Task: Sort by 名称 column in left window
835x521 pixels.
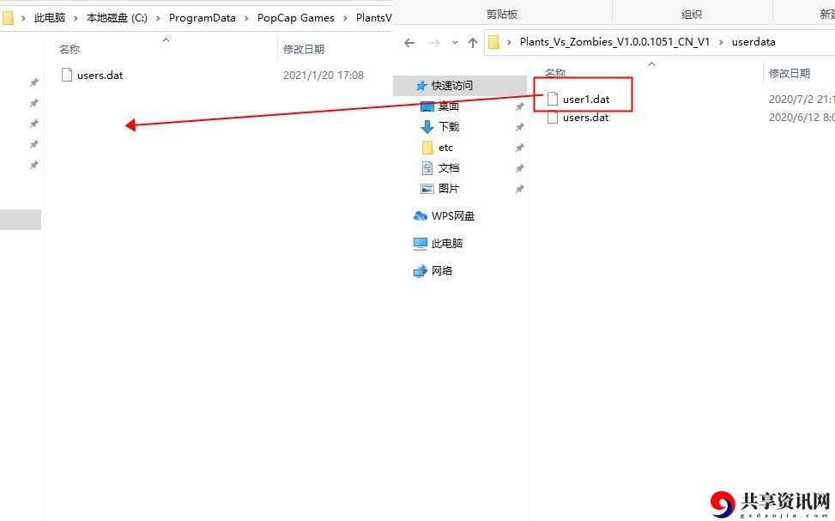Action: pyautogui.click(x=70, y=49)
